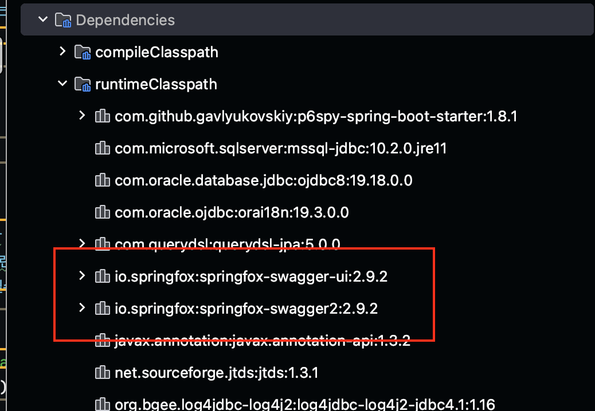595x411 pixels.
Task: Expand the p6spy-spring-boot-starter dependency
Action: 82,116
